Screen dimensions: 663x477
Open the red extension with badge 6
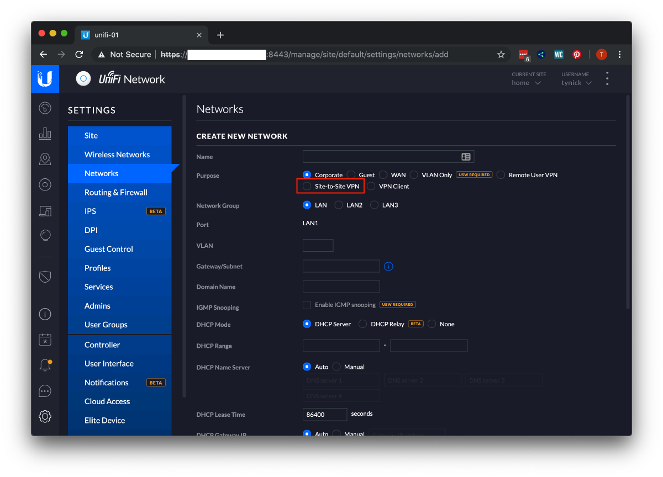click(523, 55)
